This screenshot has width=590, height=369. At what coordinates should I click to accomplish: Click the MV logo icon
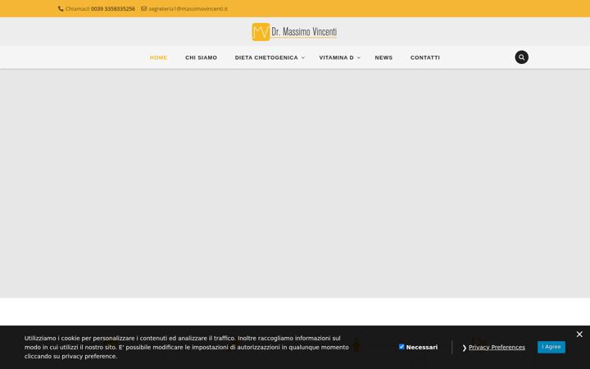[261, 32]
